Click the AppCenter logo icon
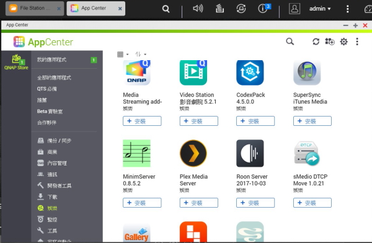 (x=19, y=42)
